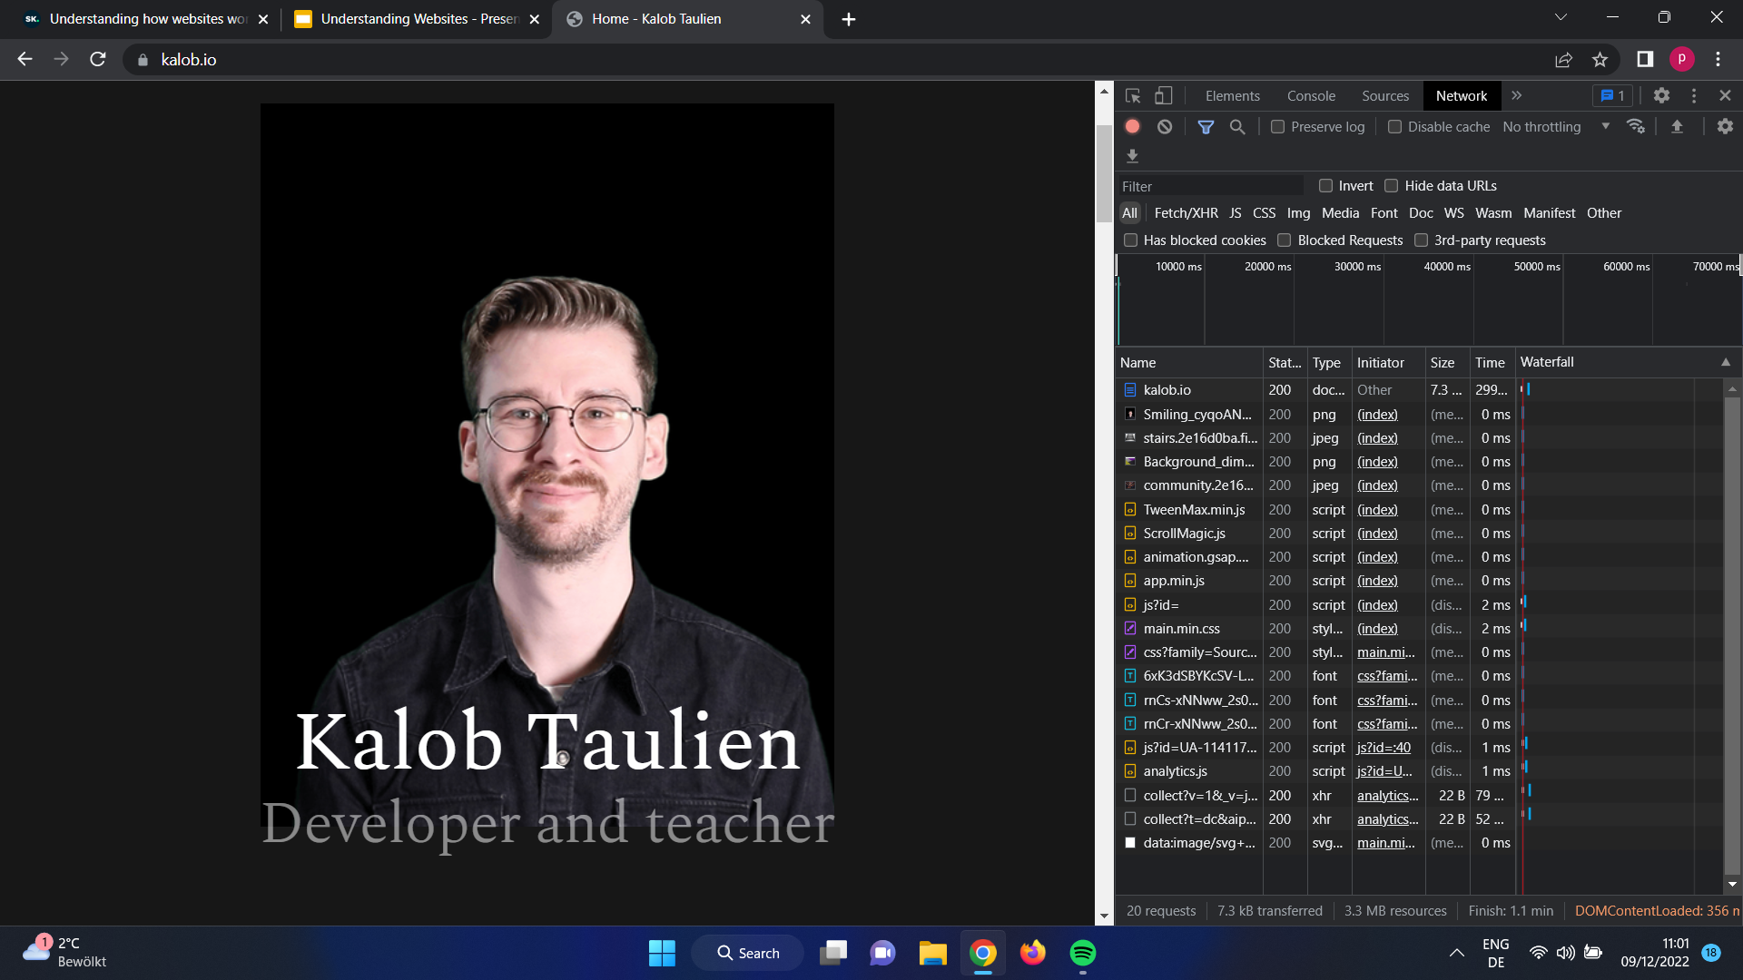Filter requests by Font type
Viewport: 1743px width, 980px height.
click(1384, 213)
